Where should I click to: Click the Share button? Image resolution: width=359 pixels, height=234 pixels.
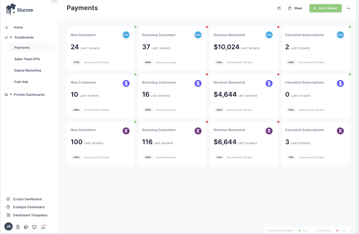pos(295,8)
